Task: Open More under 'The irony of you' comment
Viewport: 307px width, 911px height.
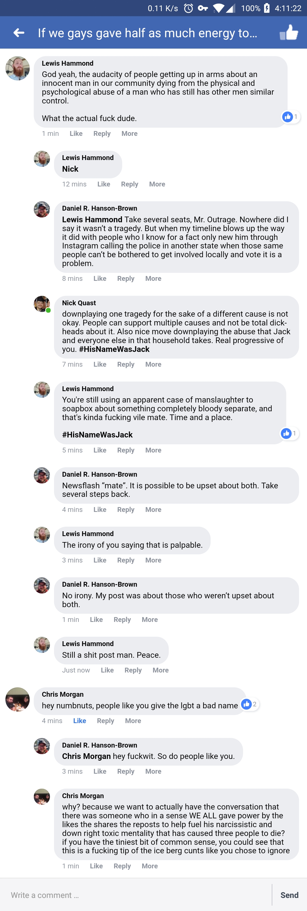Action: 153,560
